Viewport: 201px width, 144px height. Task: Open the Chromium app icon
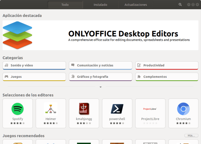coord(183,109)
